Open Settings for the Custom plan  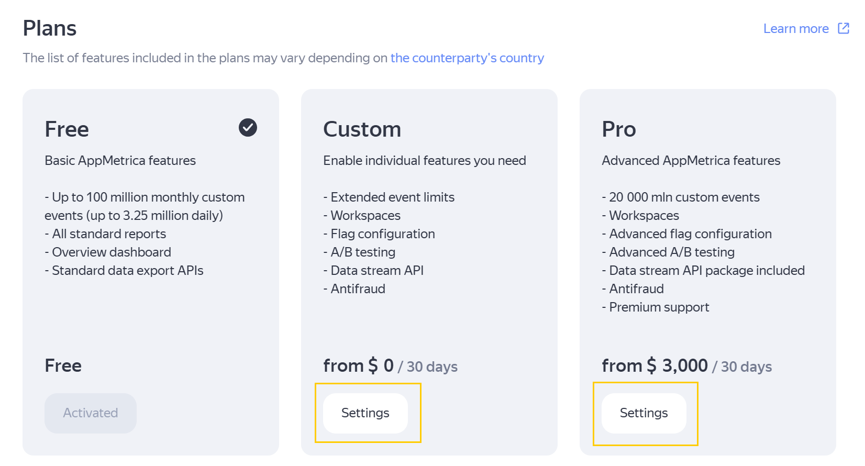(x=365, y=413)
